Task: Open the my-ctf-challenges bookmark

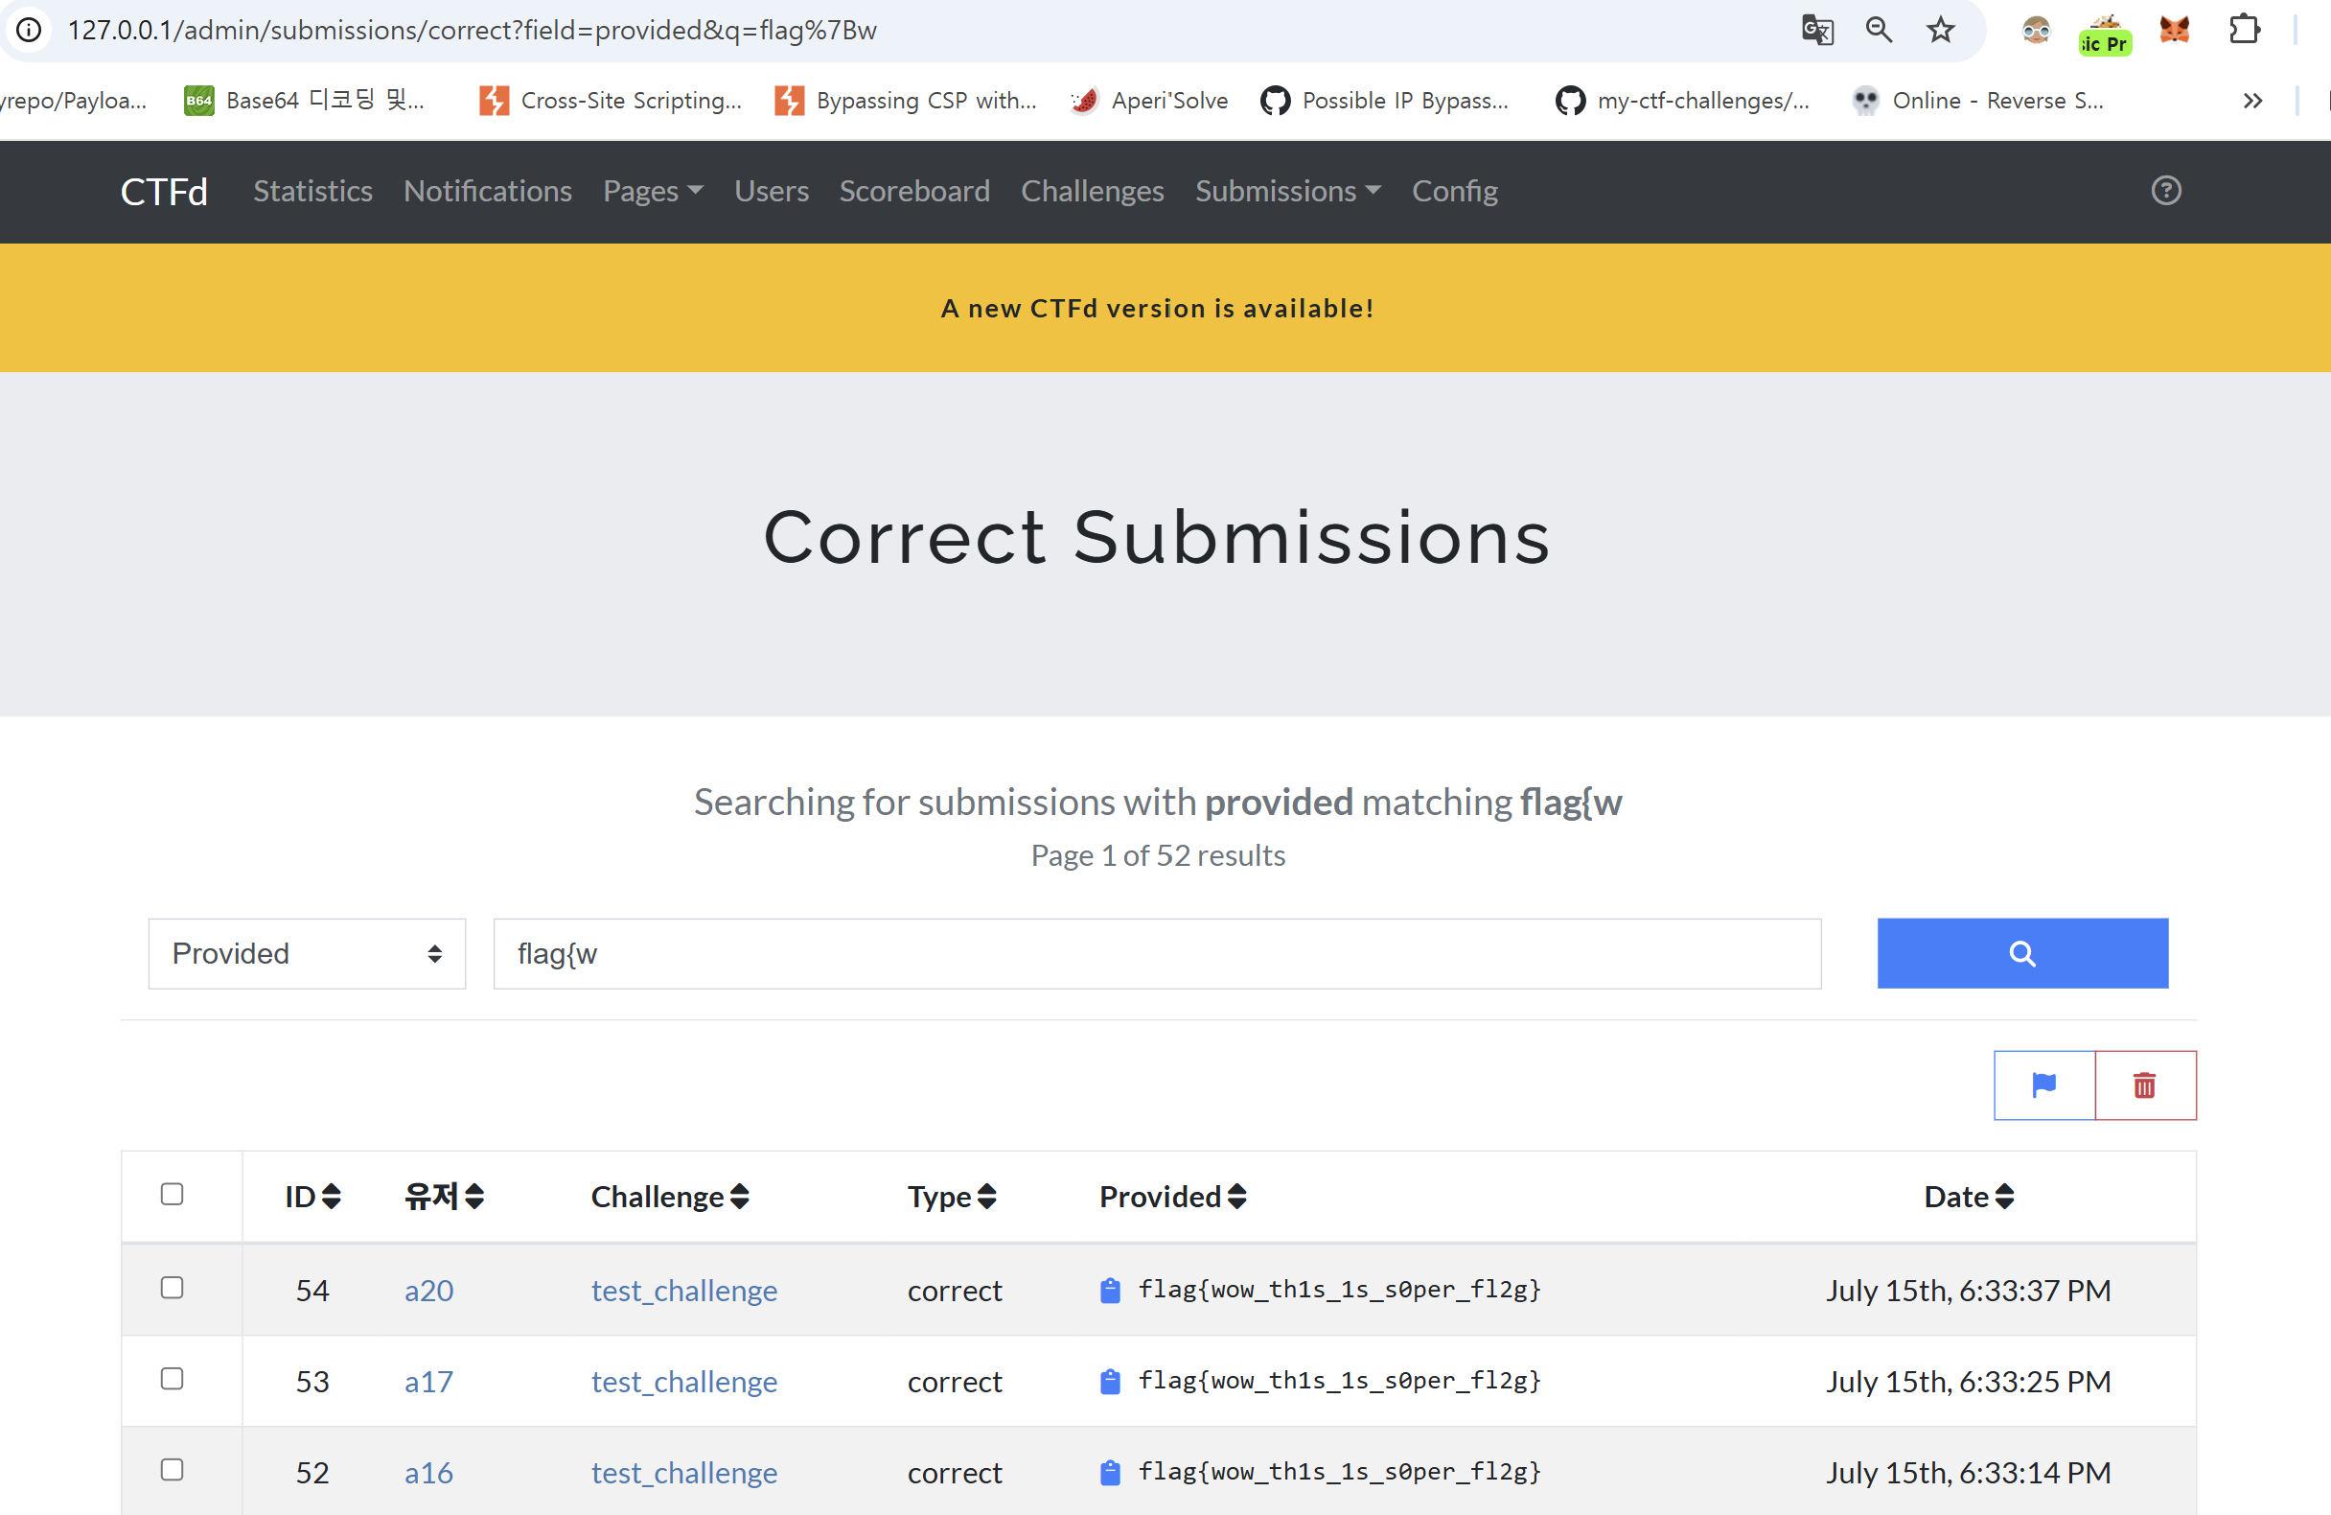Action: (1683, 100)
